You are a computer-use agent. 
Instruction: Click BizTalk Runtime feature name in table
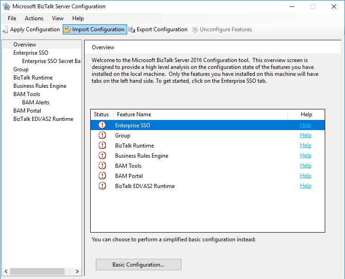point(134,146)
